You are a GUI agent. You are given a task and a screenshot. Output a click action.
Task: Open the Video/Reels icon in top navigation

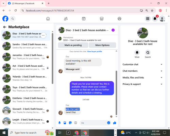(84, 19)
